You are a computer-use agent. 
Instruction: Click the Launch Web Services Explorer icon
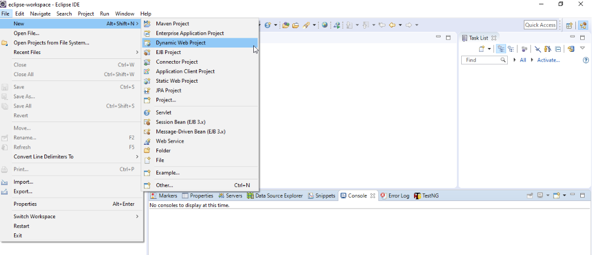click(x=337, y=25)
